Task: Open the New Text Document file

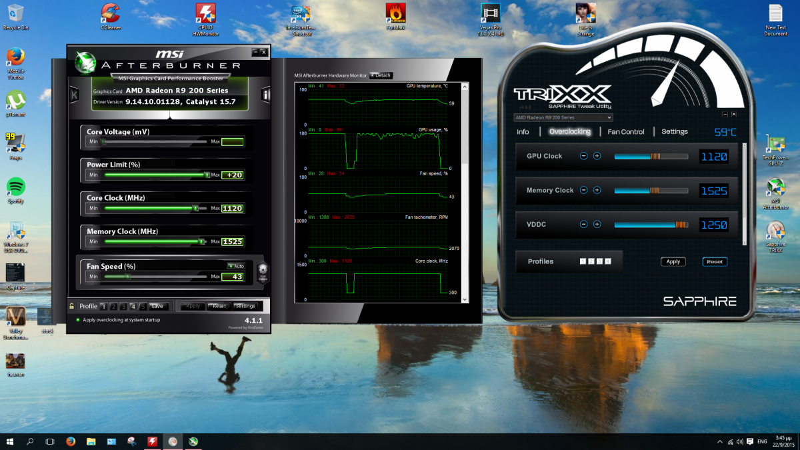Action: pyautogui.click(x=775, y=19)
